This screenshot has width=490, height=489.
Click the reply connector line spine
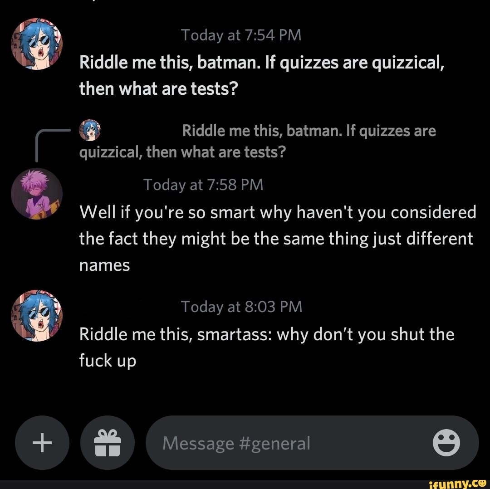point(37,146)
